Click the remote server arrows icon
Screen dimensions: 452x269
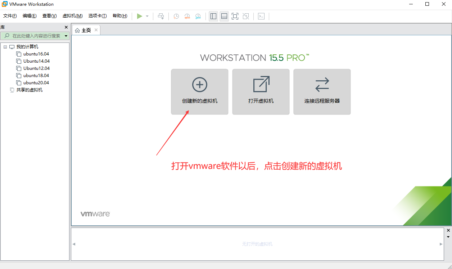pos(322,85)
